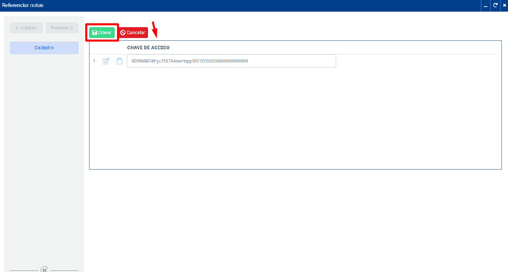Delete row 1 with the trash icon
Viewport: 508px width, 272px height.
click(120, 61)
